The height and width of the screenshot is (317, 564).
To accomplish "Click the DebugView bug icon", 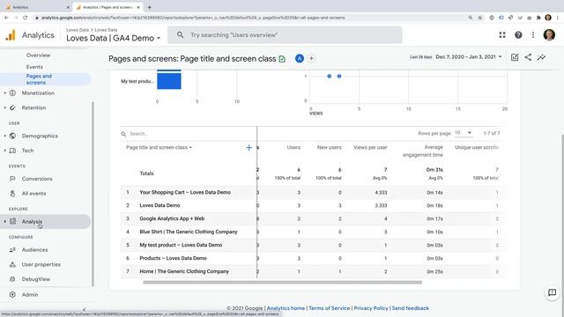I will [x=12, y=279].
